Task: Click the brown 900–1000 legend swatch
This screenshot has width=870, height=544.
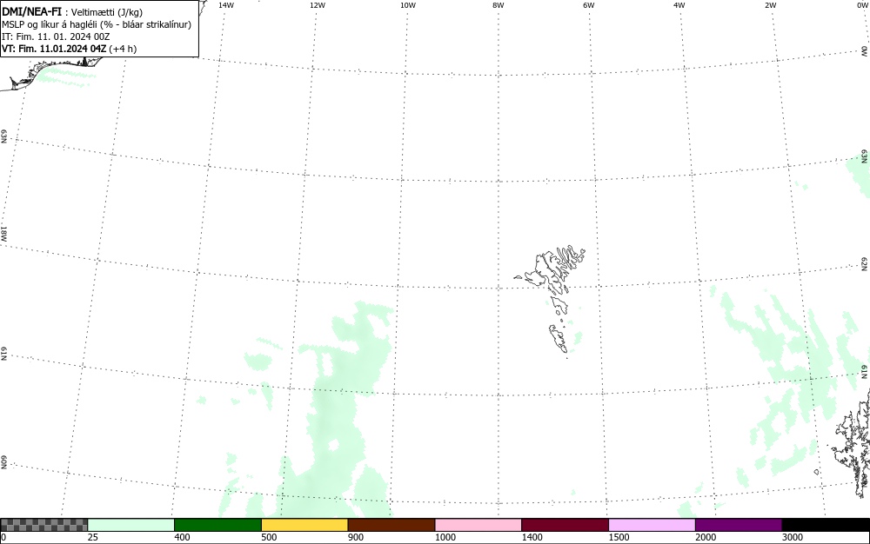Action: pyautogui.click(x=391, y=525)
